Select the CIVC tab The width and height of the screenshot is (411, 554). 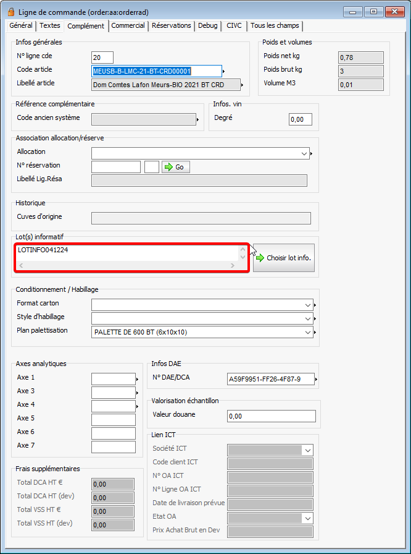pyautogui.click(x=234, y=25)
